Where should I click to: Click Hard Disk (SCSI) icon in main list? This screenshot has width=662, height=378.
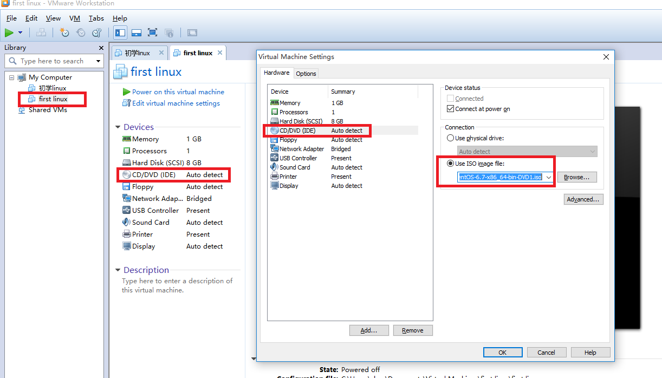point(127,163)
